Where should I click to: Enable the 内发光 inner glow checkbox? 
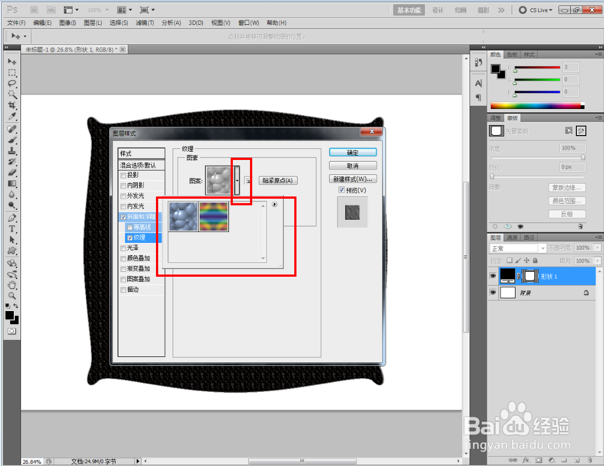click(123, 206)
